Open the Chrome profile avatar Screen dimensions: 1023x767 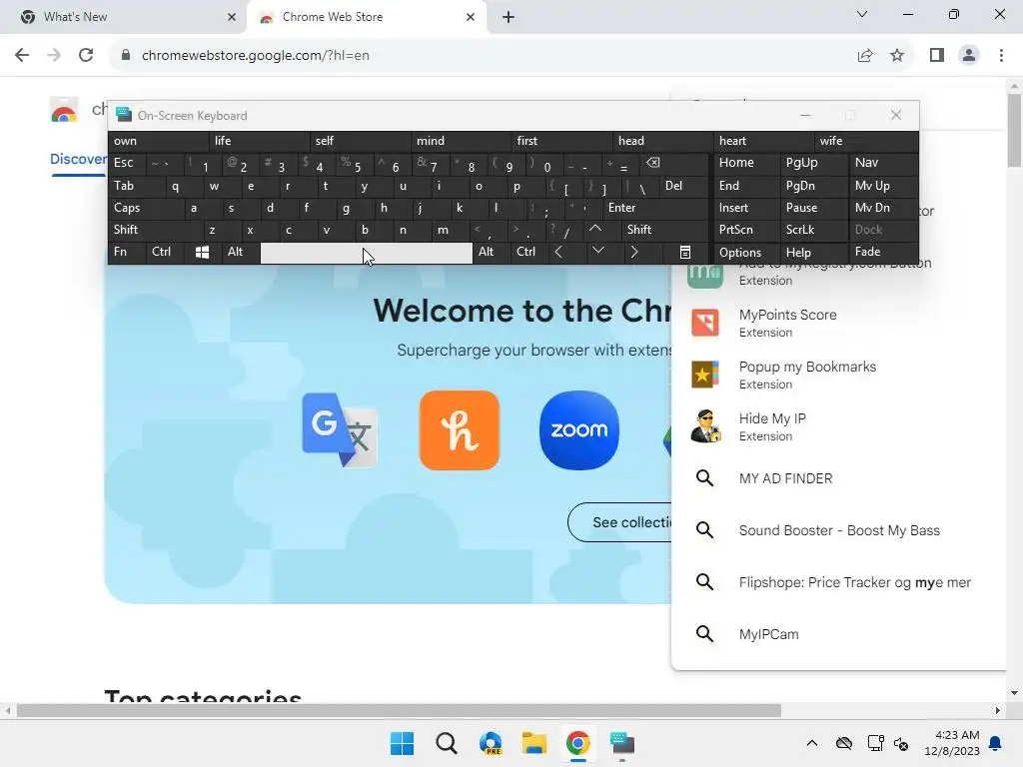[969, 56]
